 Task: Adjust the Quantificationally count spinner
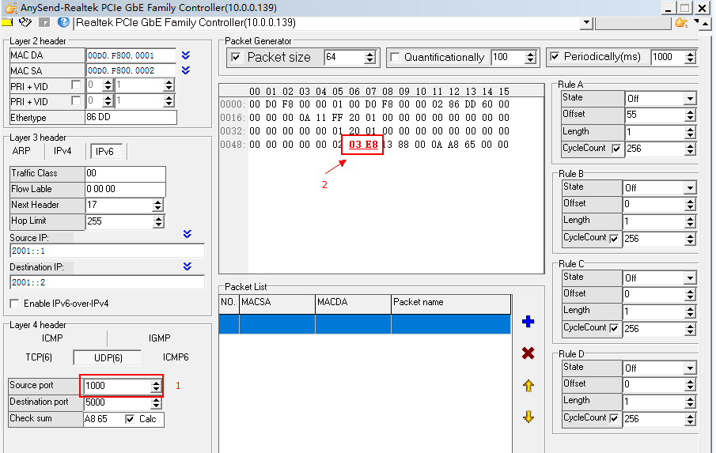(x=530, y=57)
